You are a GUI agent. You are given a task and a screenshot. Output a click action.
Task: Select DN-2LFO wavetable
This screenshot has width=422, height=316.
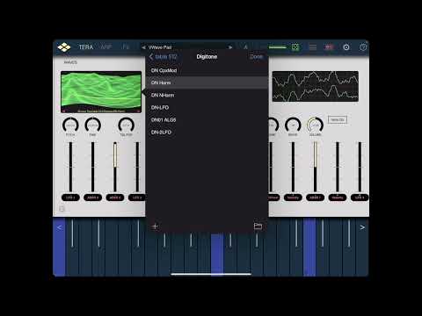coord(207,133)
